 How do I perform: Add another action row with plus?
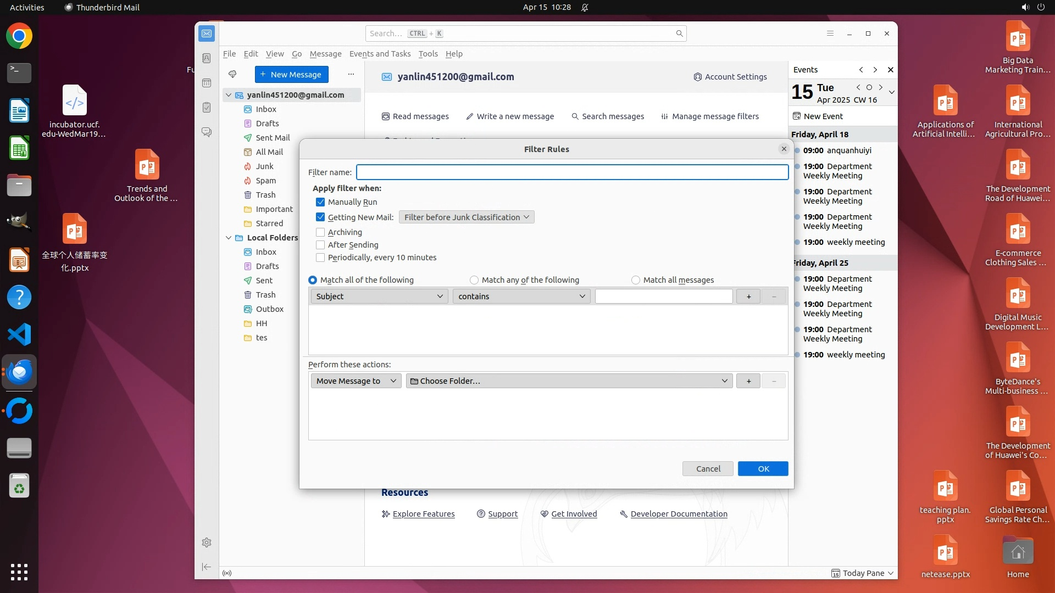click(748, 381)
